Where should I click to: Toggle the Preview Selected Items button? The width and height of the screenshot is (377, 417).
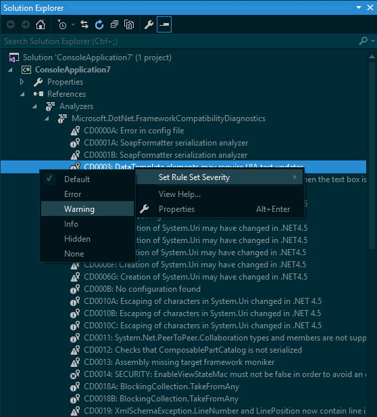(164, 24)
